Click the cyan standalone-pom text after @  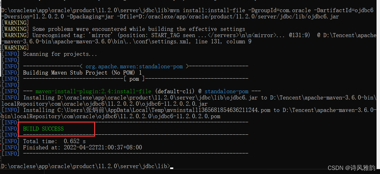tap(226, 91)
